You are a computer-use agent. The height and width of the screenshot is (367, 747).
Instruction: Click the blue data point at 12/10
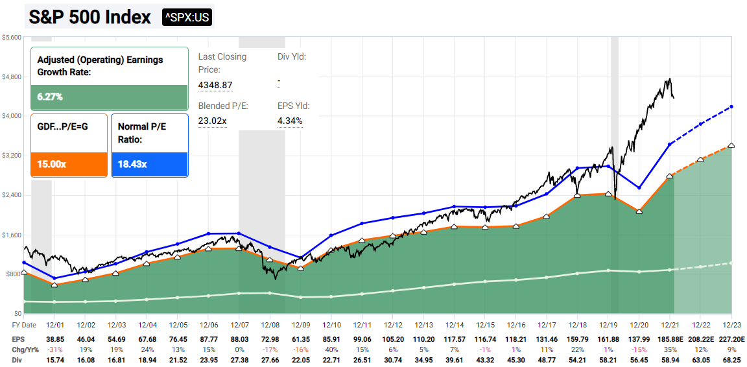tap(331, 235)
